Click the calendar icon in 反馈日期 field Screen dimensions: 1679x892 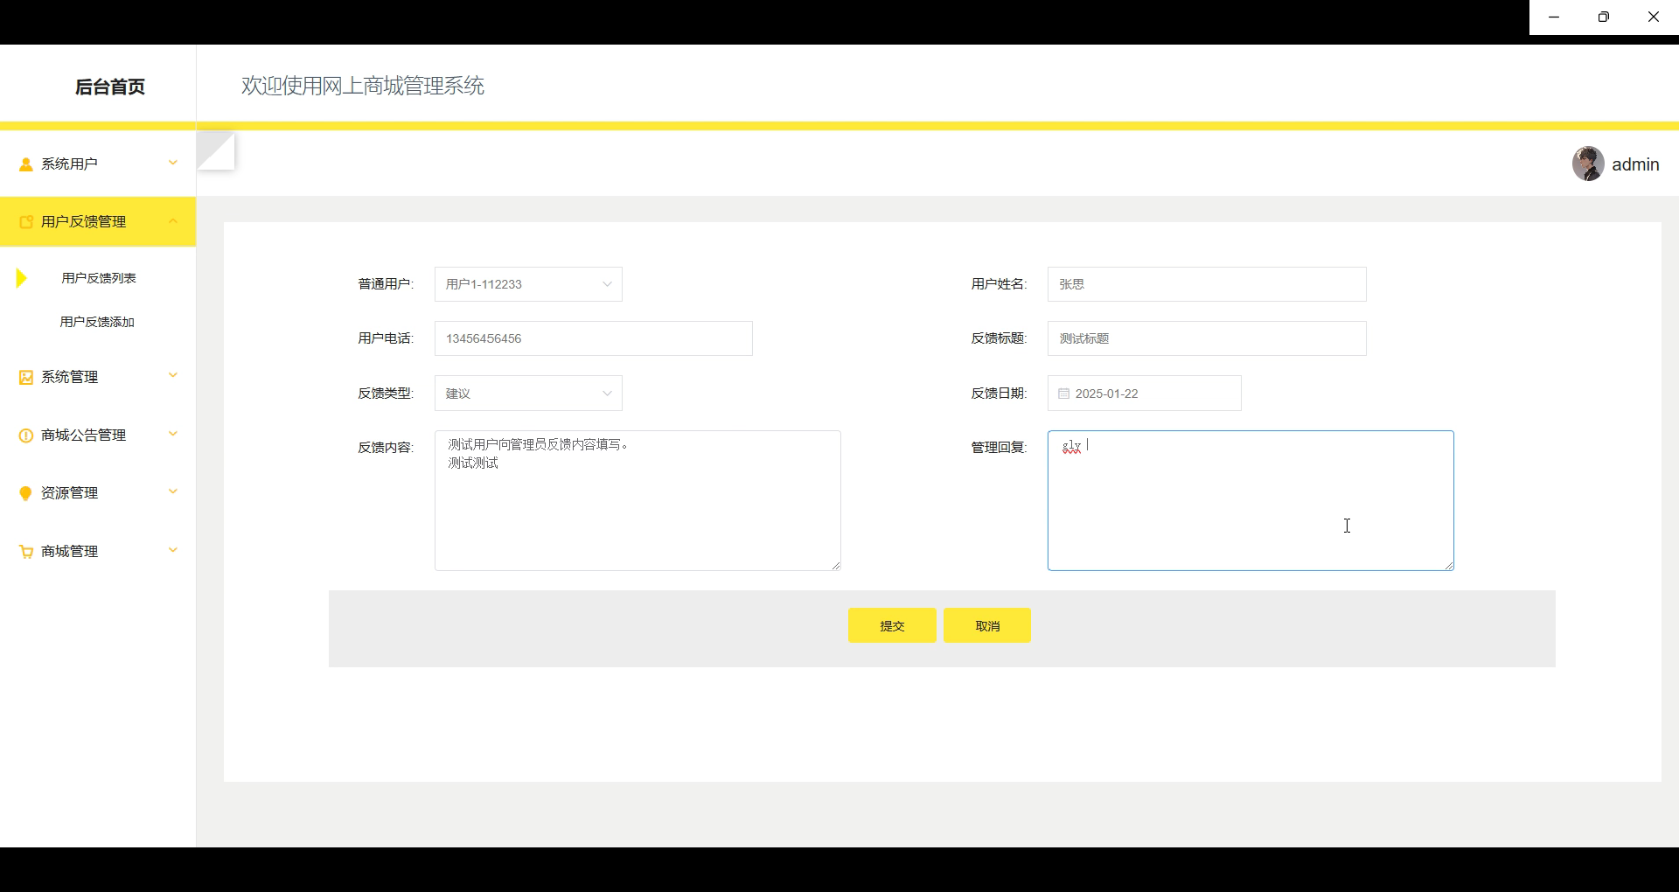1063,394
